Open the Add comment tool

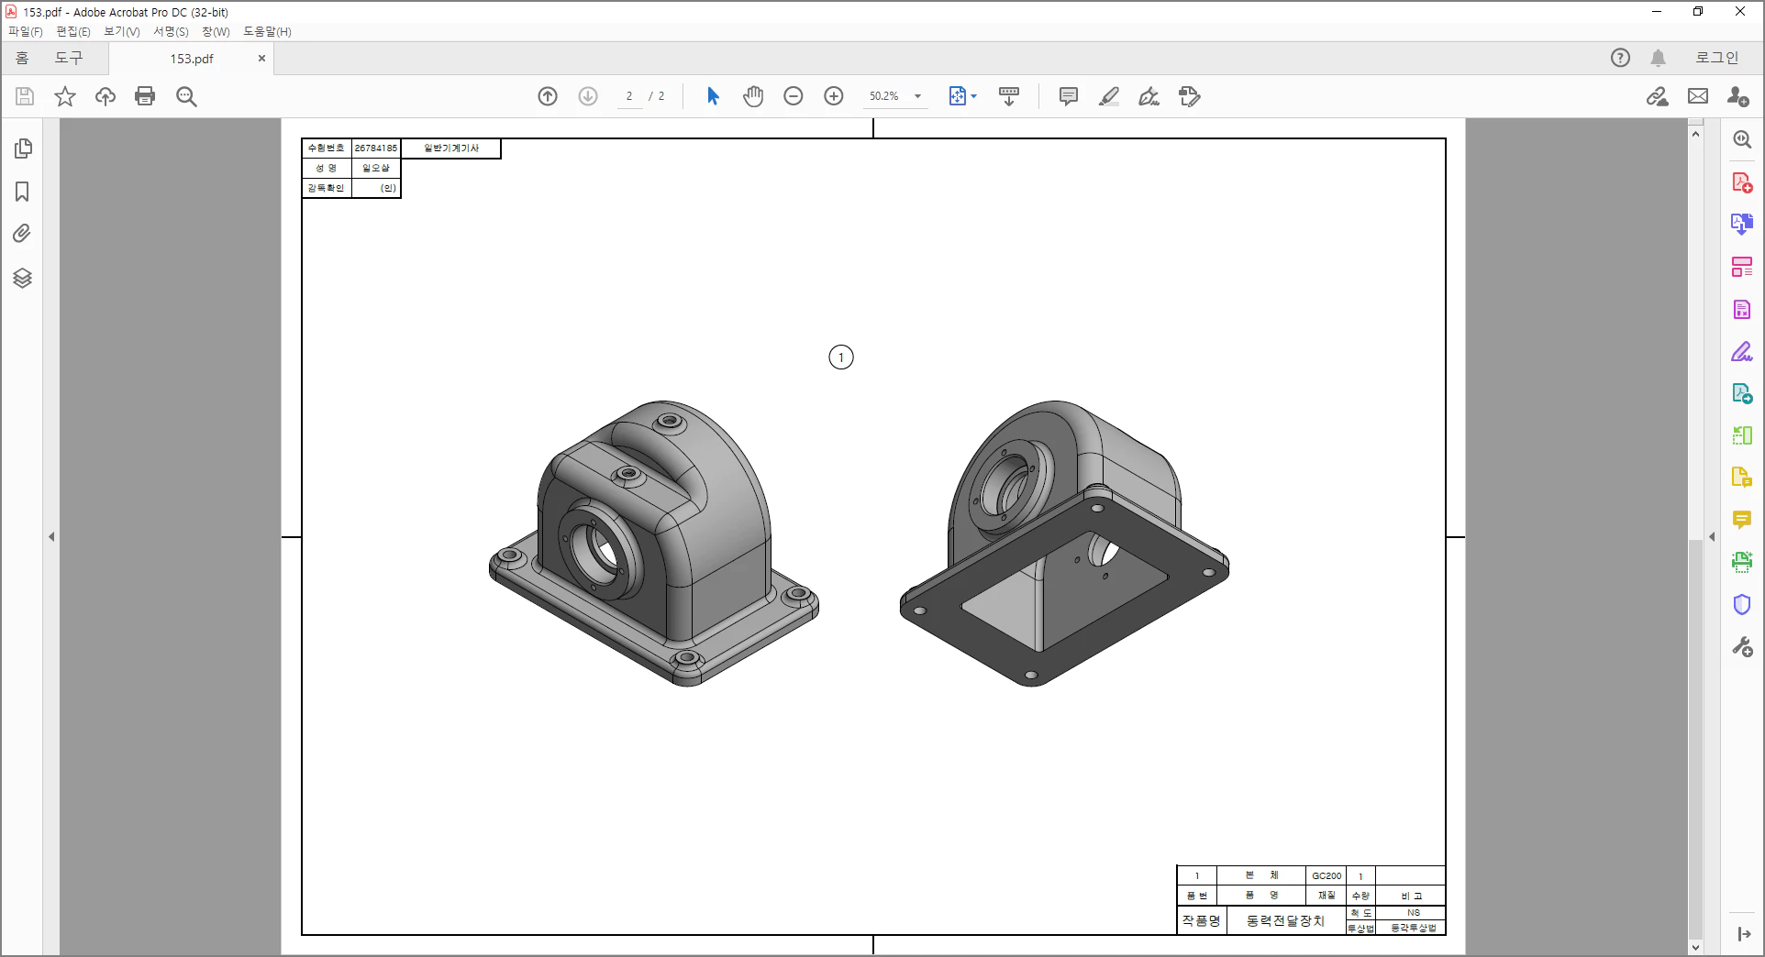coord(1067,96)
